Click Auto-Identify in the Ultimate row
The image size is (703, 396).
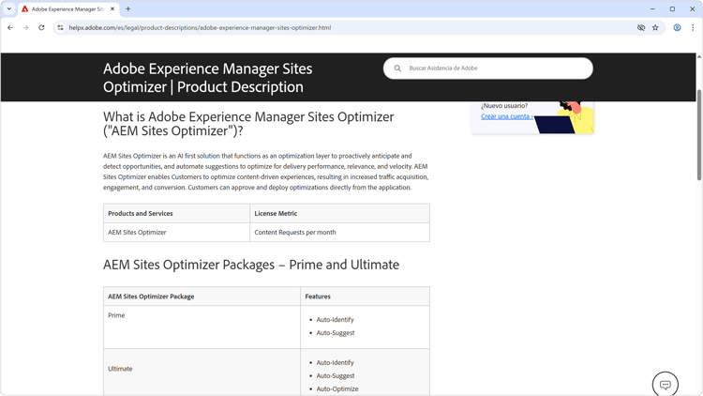tap(335, 362)
